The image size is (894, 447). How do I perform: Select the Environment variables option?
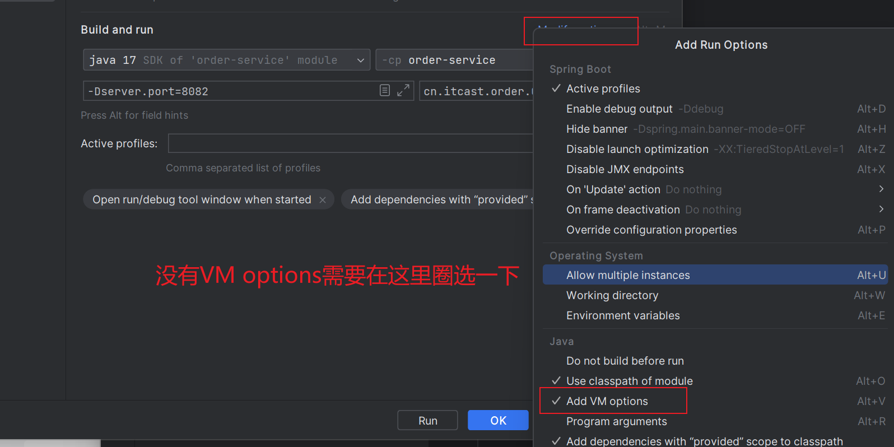715,315
